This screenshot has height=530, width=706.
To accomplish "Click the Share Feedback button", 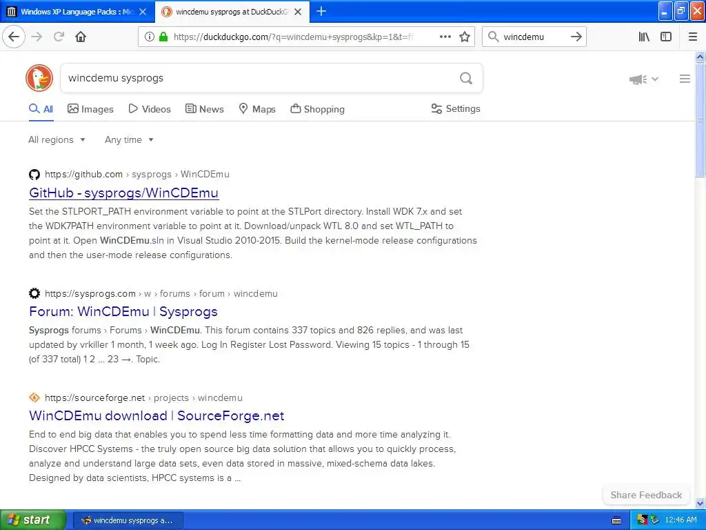I will tap(646, 495).
